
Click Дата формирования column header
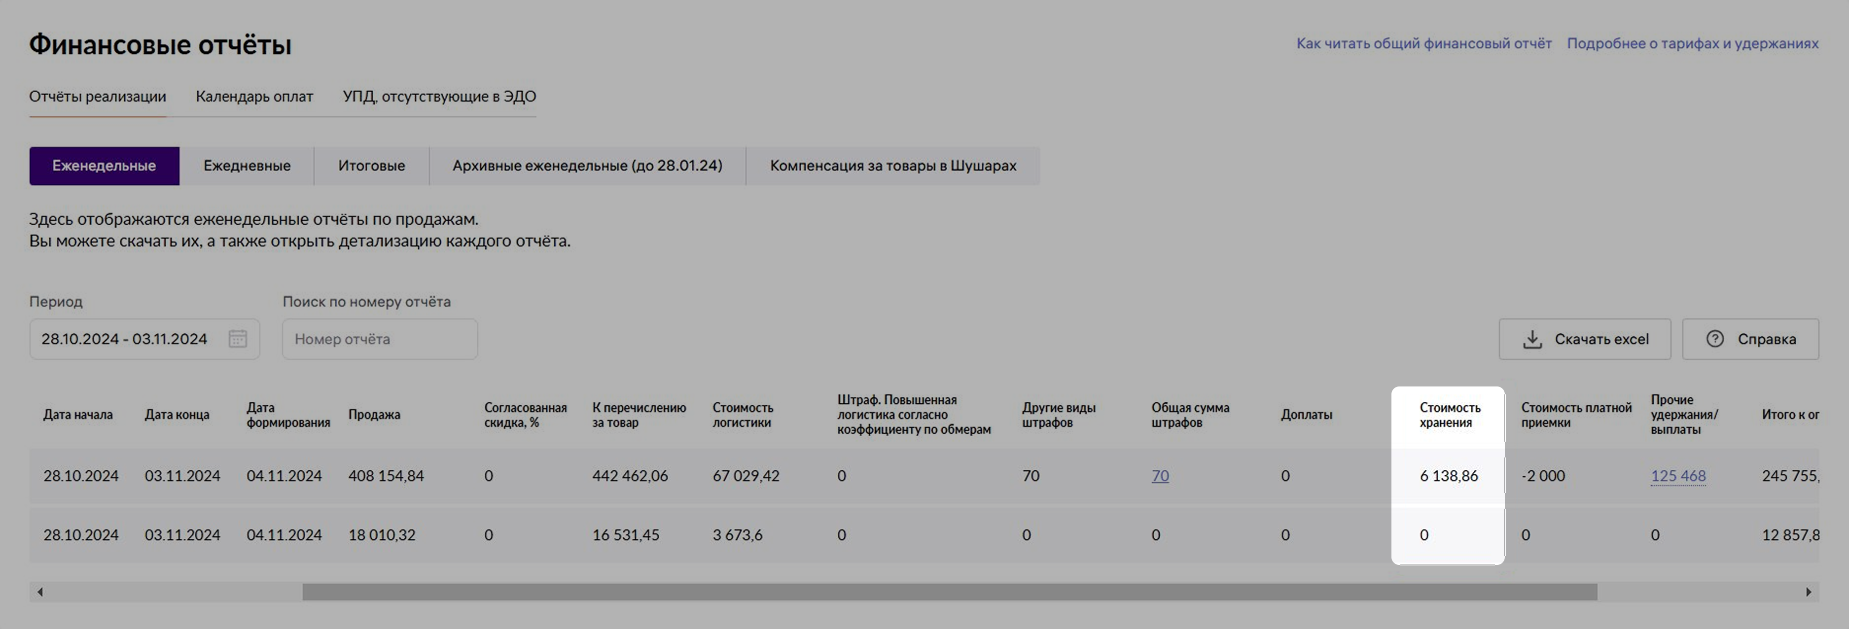click(x=288, y=415)
